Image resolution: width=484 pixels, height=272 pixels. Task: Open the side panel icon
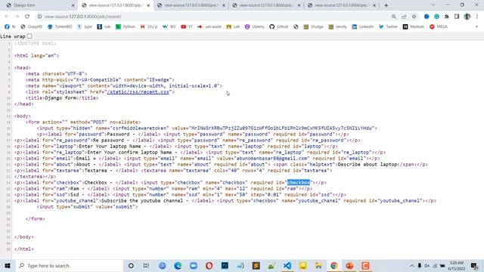pyautogui.click(x=457, y=17)
